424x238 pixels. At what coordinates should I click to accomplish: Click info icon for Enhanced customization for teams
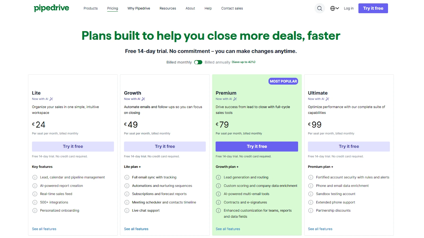click(218, 211)
